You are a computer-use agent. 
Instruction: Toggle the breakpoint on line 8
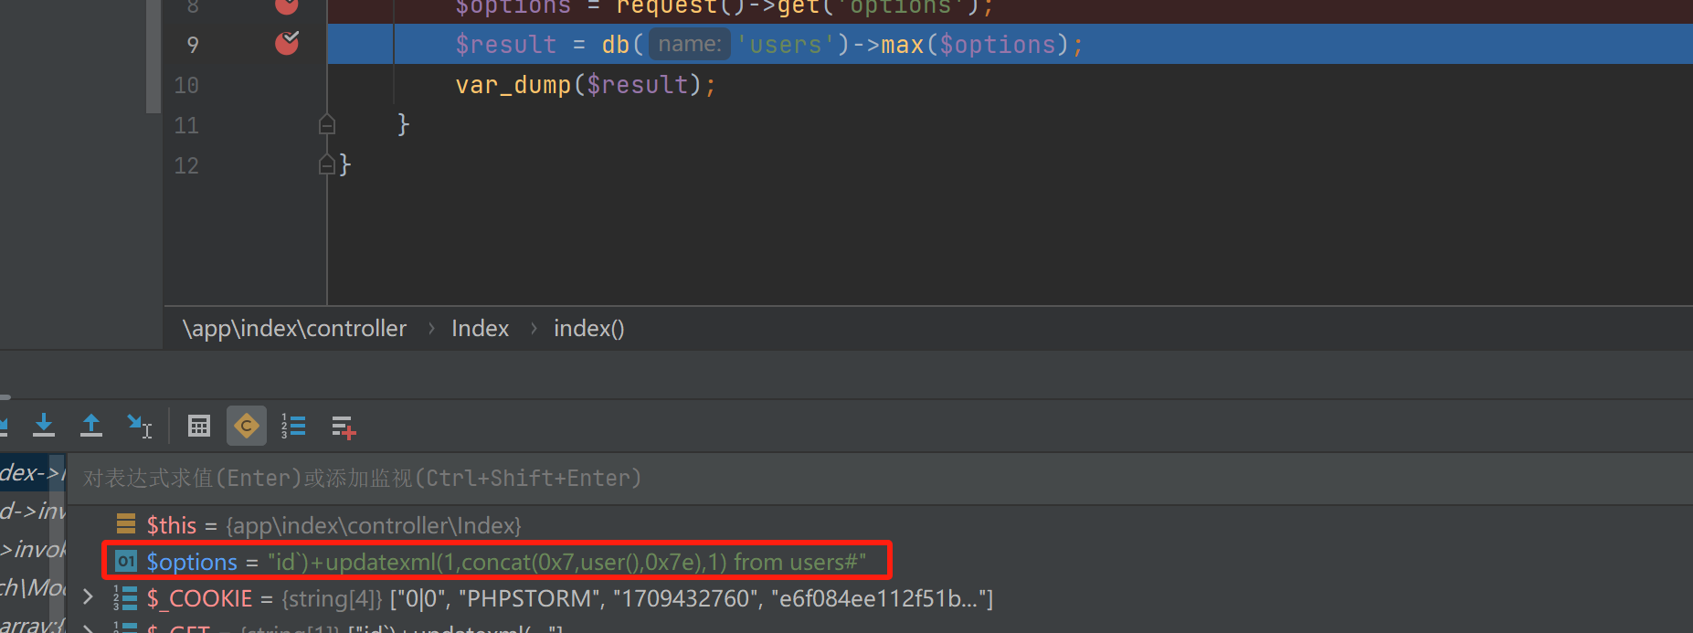point(287,6)
